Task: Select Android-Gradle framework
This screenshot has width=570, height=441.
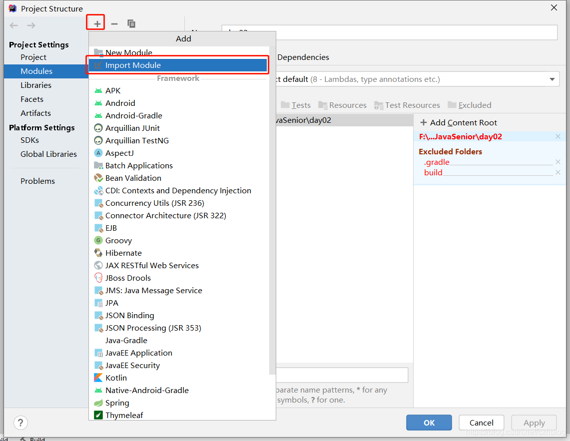Action: coord(179,115)
